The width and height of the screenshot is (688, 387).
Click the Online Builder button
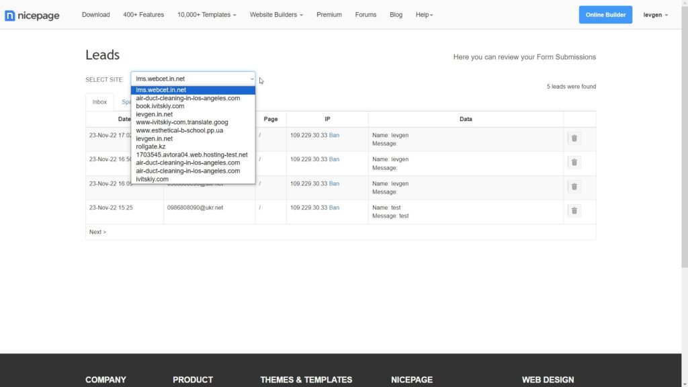coord(605,15)
